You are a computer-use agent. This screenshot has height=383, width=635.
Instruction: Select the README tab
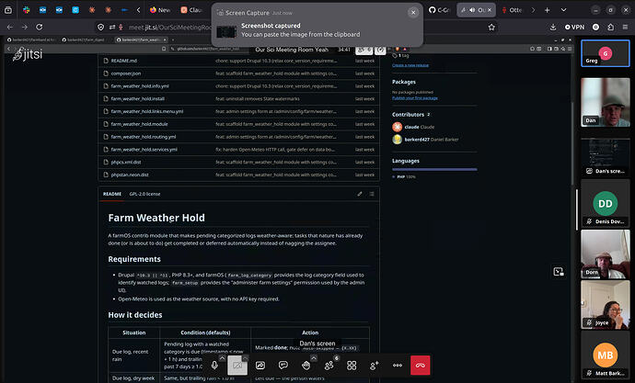[112, 194]
